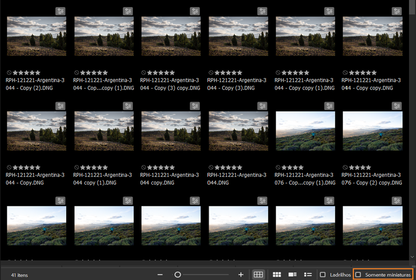Viewport: 416px width, 280px height.
Task: Click the adjustments badge above 044.DNG
Action: click(263, 106)
